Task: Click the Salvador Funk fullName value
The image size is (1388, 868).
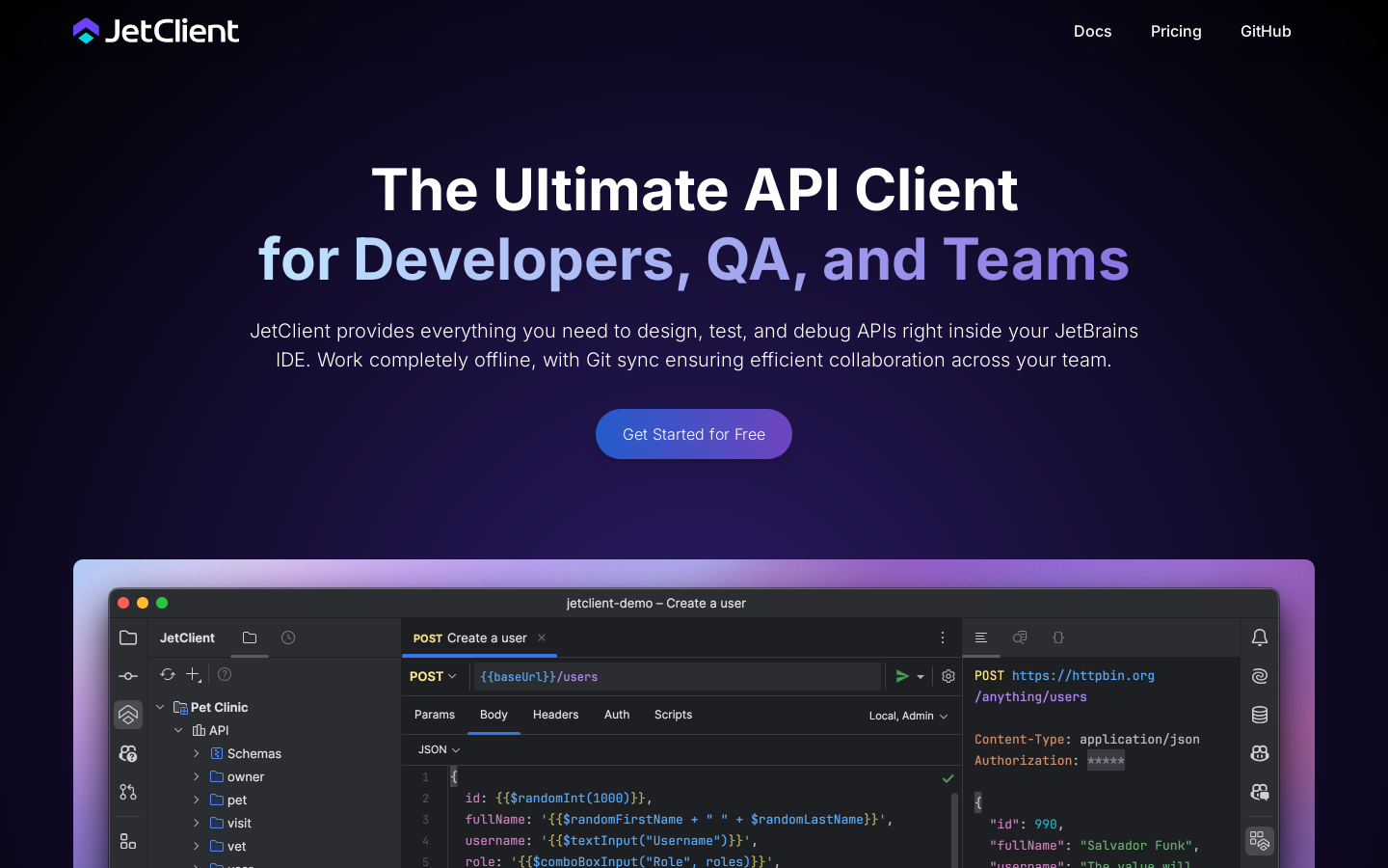Action: pyautogui.click(x=1135, y=845)
